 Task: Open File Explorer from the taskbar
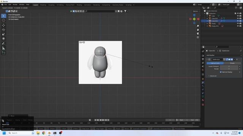click(38, 133)
